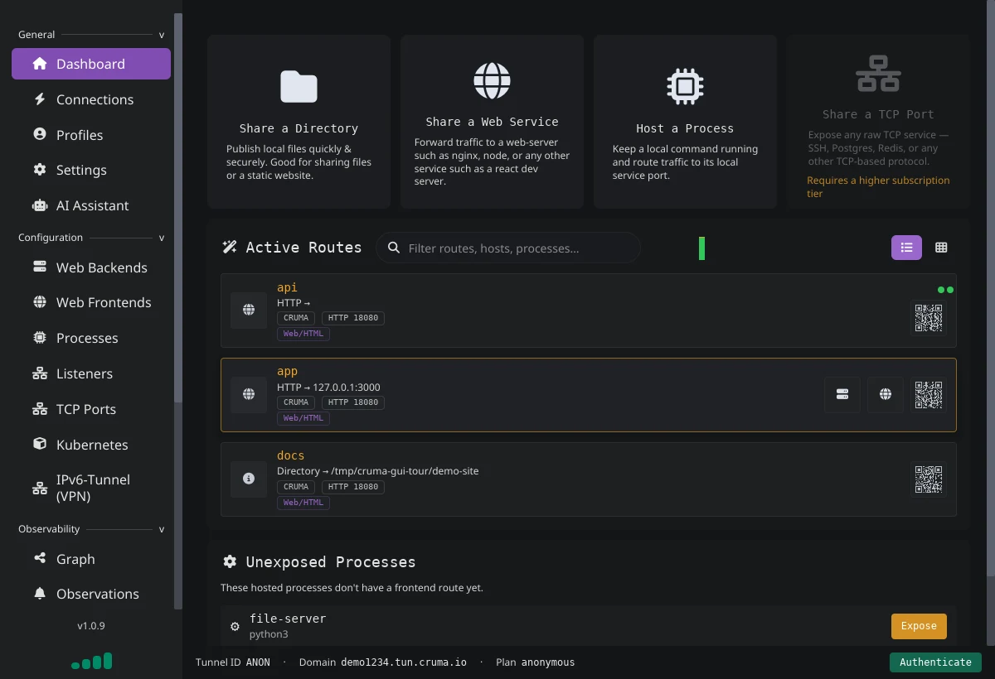
Task: Open the frontend globe button on app route
Action: (x=886, y=394)
